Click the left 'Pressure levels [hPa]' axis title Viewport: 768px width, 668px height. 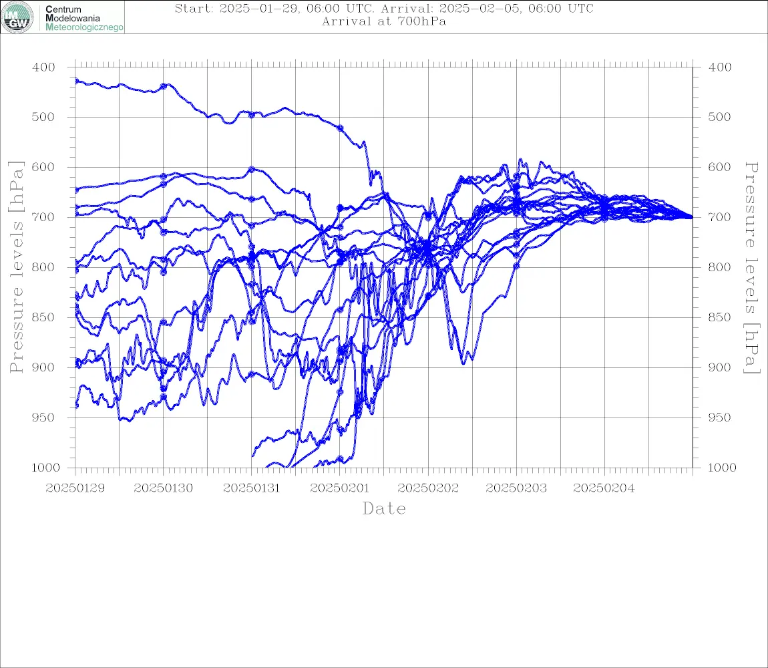click(16, 267)
